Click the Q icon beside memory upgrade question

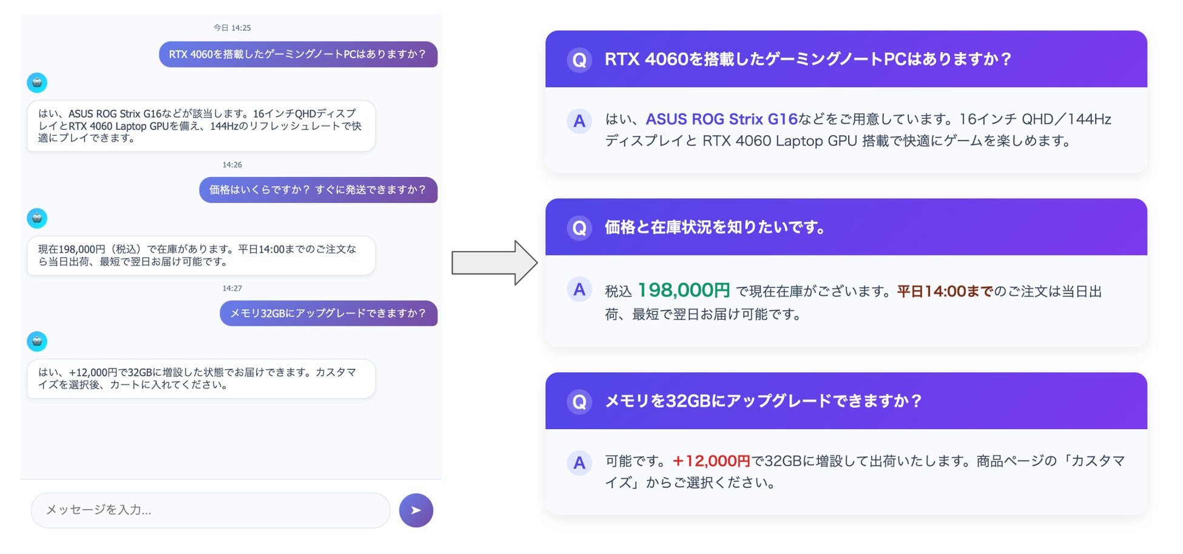coord(579,401)
